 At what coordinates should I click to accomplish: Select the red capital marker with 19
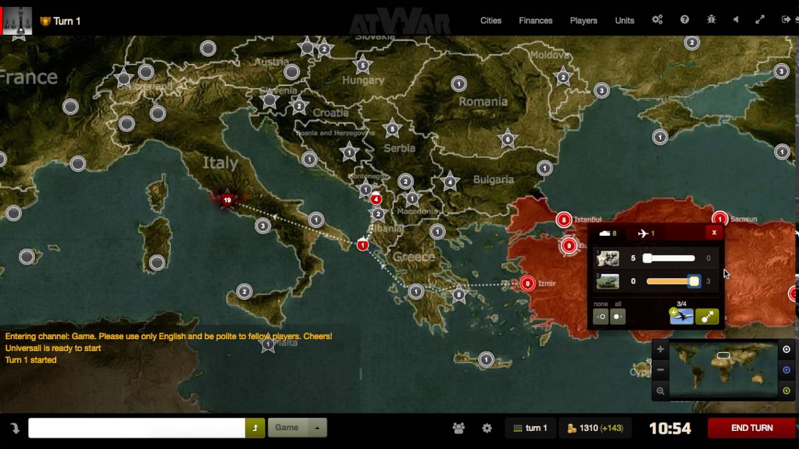(227, 200)
